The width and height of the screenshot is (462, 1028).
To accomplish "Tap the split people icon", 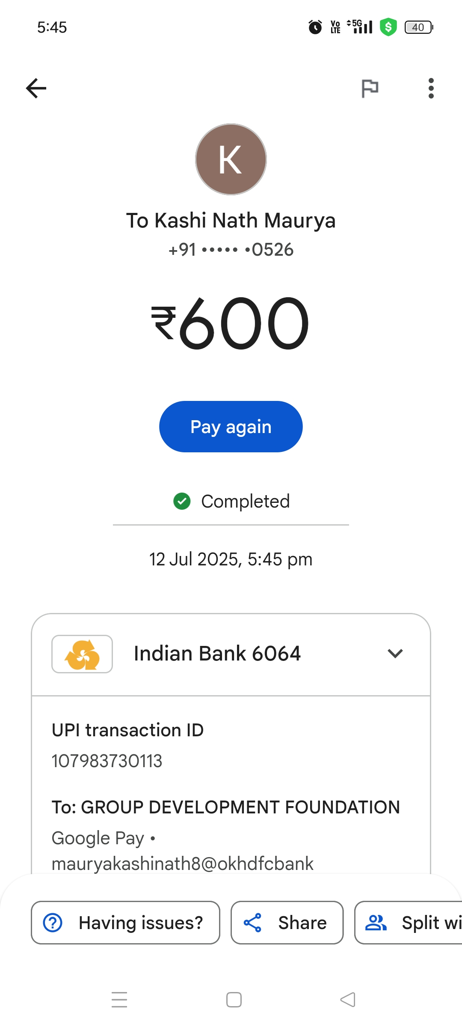I will (x=376, y=923).
